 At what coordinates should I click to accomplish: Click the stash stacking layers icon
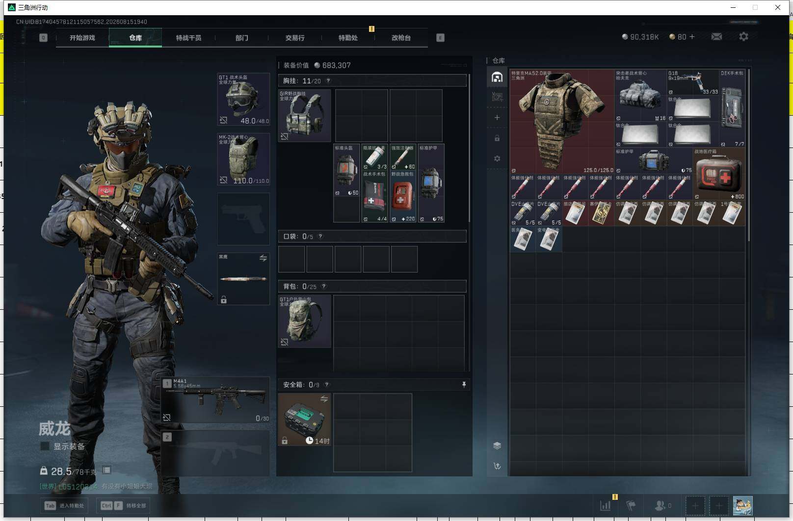(x=497, y=446)
